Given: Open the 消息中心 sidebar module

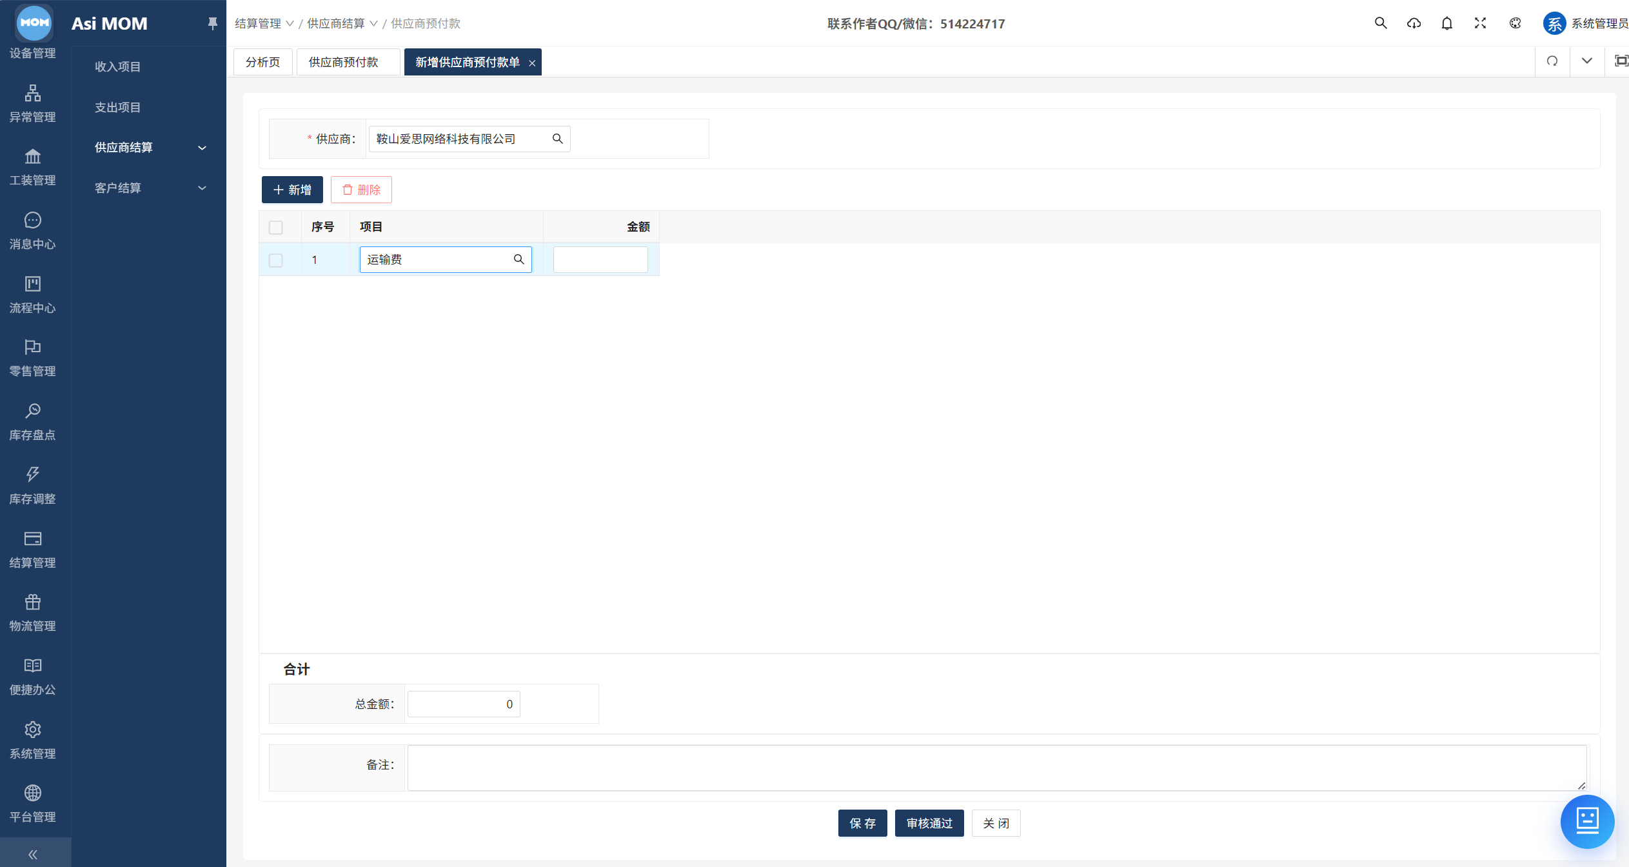Looking at the screenshot, I should (x=32, y=231).
